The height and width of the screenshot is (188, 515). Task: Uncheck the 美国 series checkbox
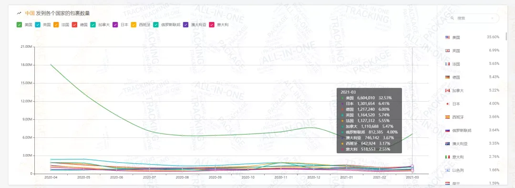click(x=20, y=25)
